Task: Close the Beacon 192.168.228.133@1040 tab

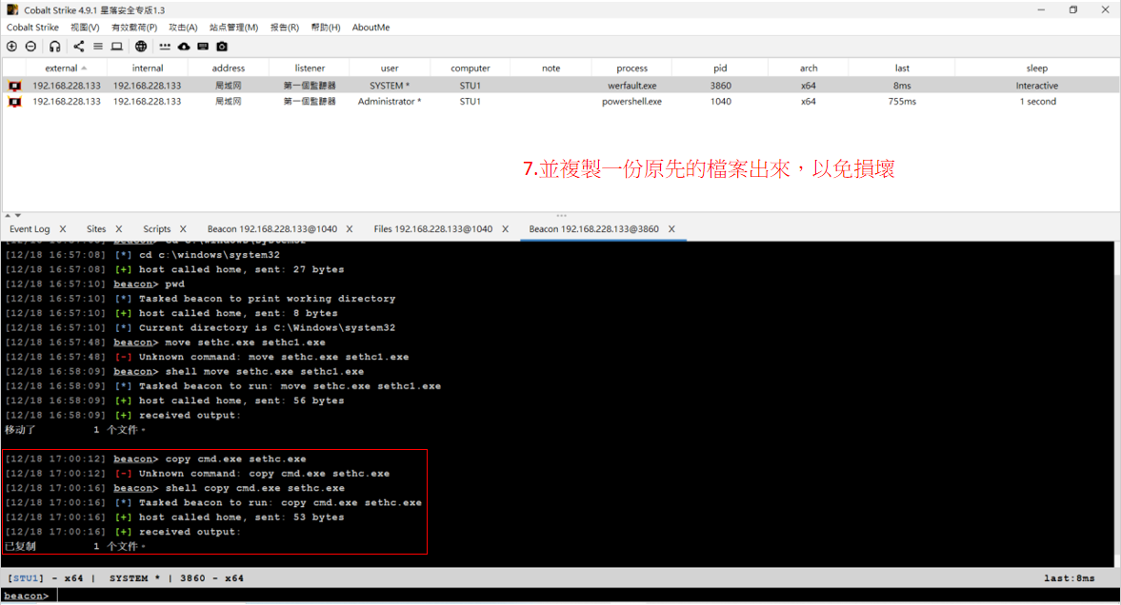Action: 350,229
